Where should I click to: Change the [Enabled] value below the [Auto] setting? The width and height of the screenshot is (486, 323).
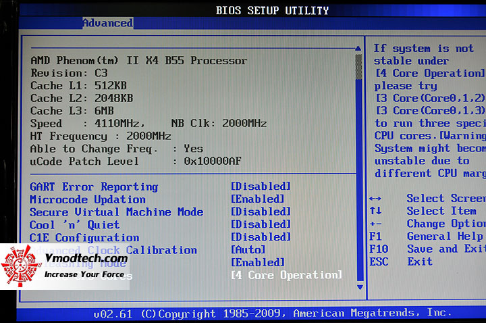pyautogui.click(x=258, y=262)
